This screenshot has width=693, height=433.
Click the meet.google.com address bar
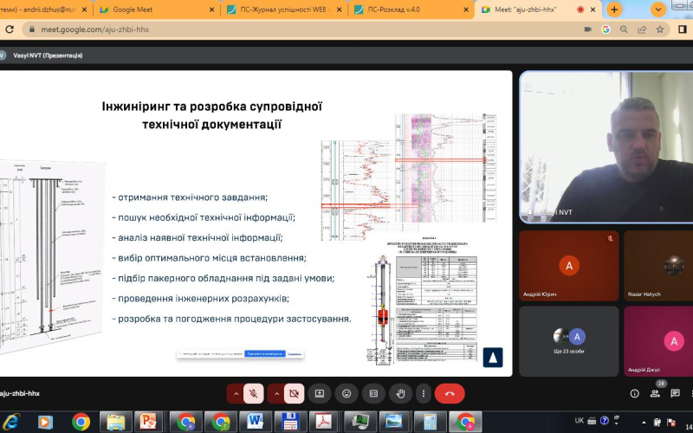coord(260,29)
